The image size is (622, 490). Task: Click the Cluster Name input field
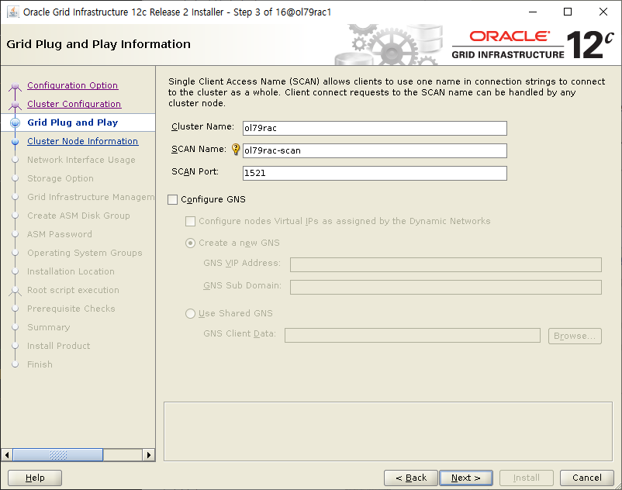coord(375,128)
